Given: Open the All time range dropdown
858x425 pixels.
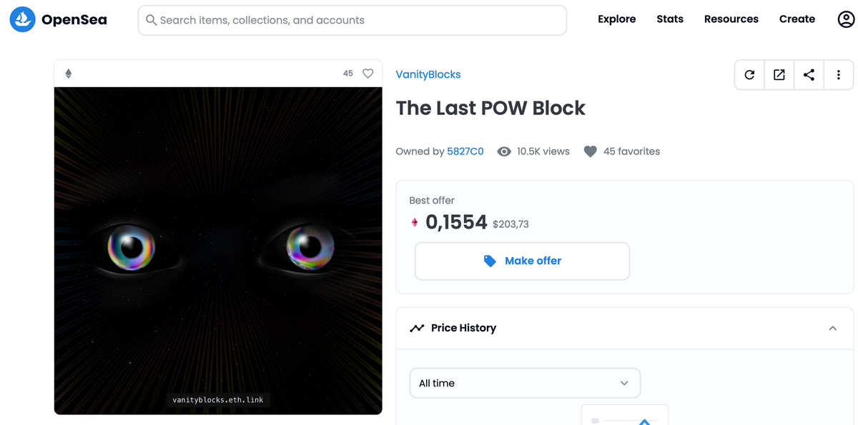Looking at the screenshot, I should (x=525, y=383).
